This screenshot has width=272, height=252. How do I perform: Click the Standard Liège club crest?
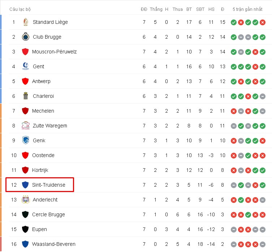[26, 22]
